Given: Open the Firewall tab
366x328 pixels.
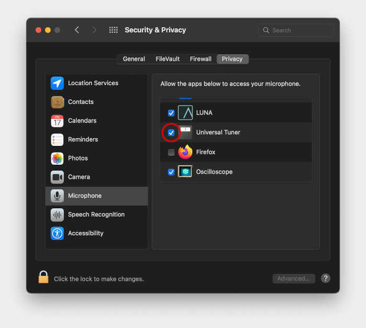Looking at the screenshot, I should tap(201, 59).
